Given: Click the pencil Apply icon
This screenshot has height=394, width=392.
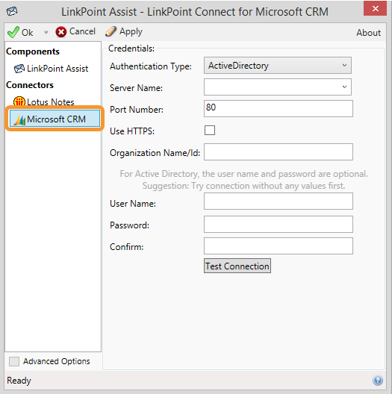Looking at the screenshot, I should [111, 31].
